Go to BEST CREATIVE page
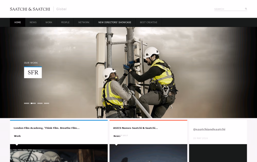Screen dimensions: 257x162 pos(149,22)
